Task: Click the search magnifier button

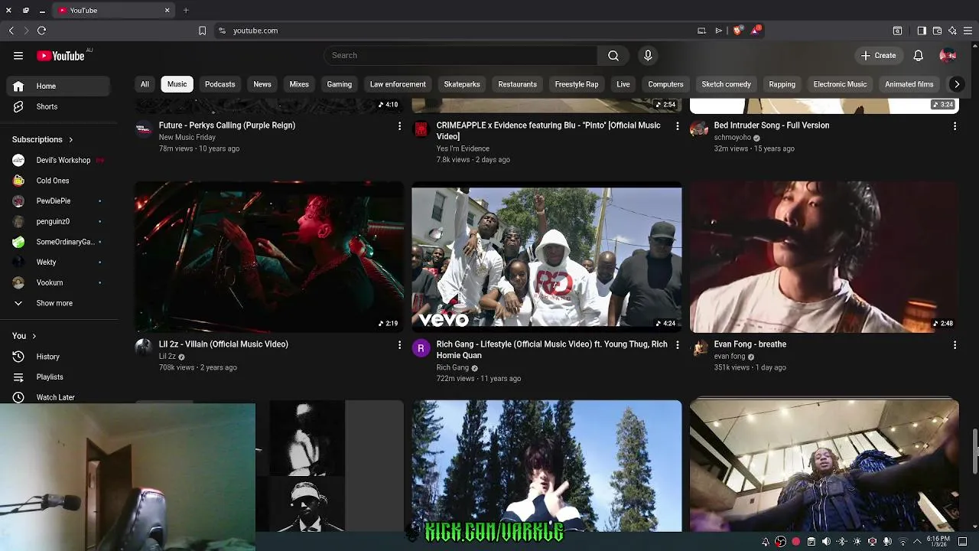Action: coord(613,56)
